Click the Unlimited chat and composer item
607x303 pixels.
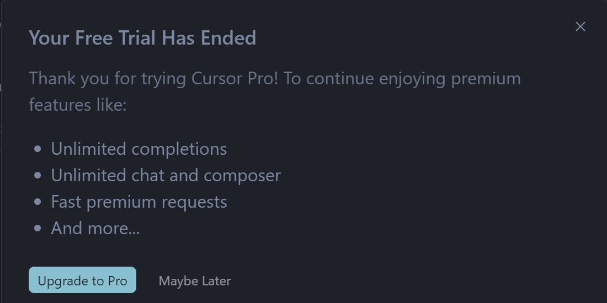pyautogui.click(x=166, y=175)
